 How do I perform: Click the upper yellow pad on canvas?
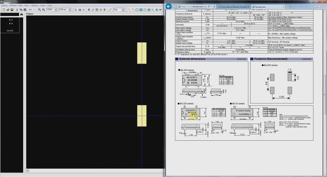tap(142, 53)
